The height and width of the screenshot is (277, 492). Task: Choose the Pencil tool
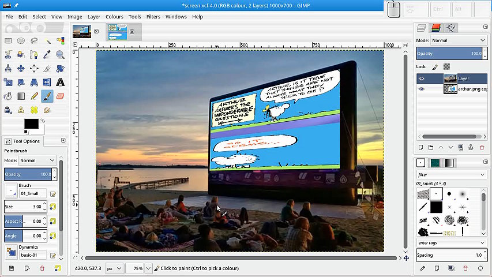point(34,96)
